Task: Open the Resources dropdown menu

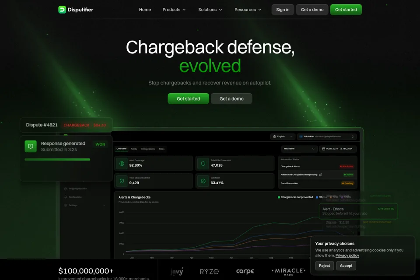Action: [x=248, y=10]
